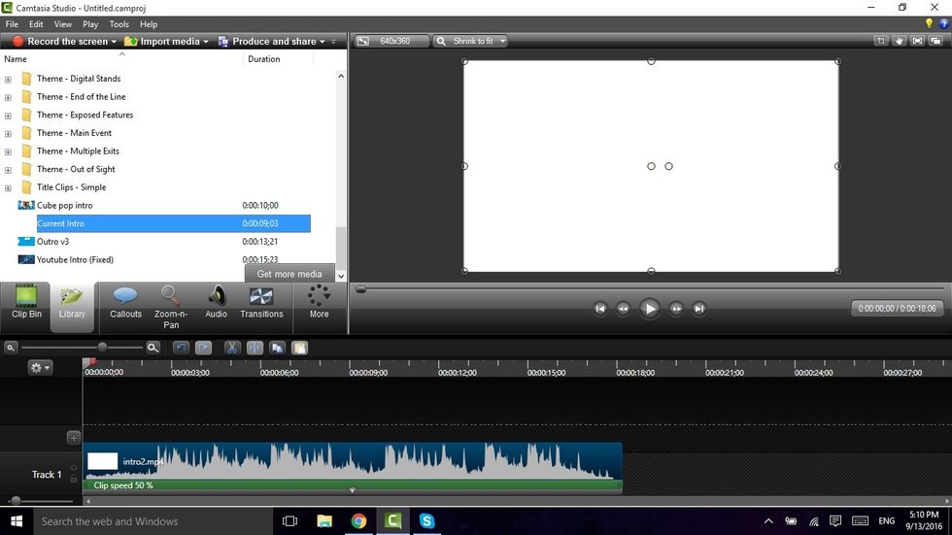Open the Callouts tab
This screenshot has height=535, width=952.
(x=125, y=302)
